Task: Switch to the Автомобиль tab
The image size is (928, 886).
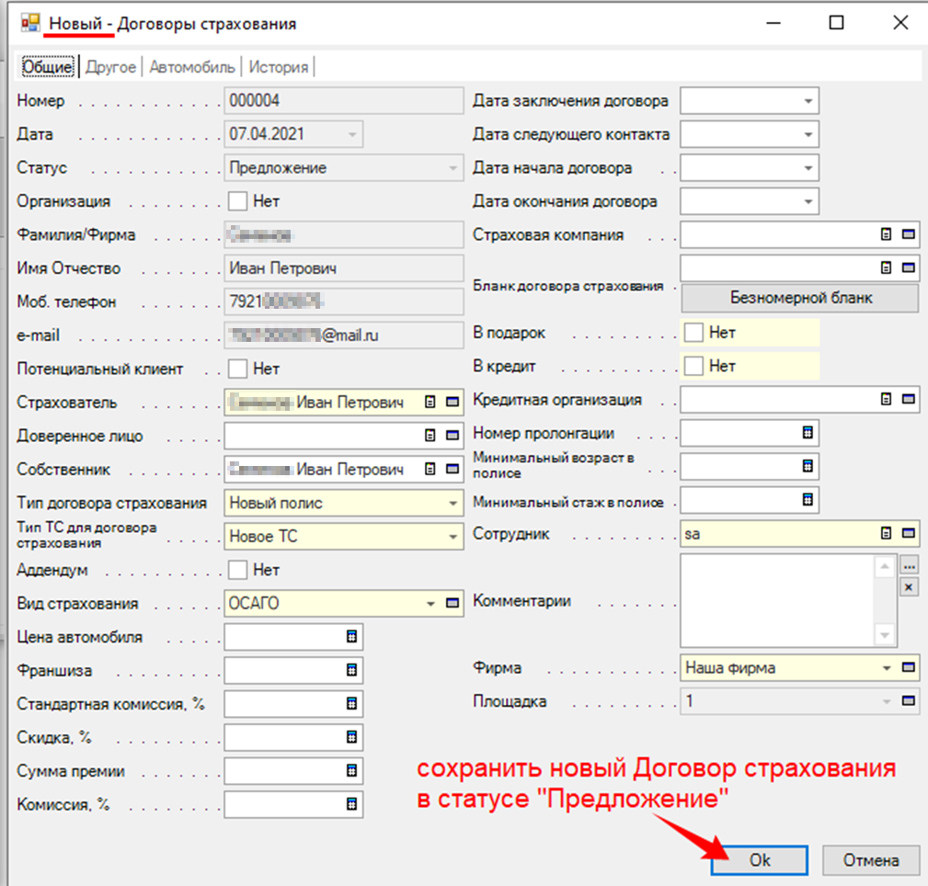Action: (x=192, y=67)
